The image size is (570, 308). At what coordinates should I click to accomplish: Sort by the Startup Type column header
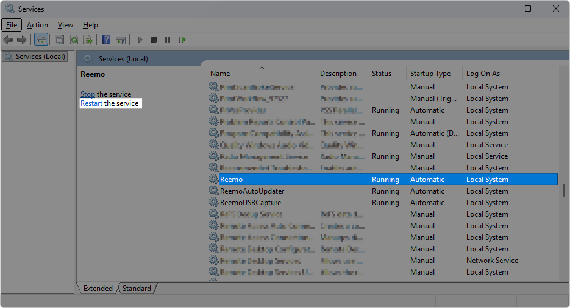pos(430,74)
